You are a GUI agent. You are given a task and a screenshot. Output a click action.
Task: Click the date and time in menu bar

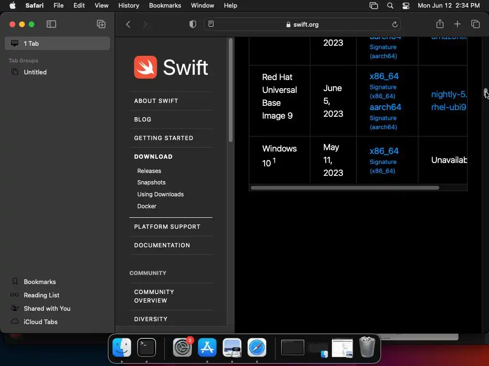448,5
